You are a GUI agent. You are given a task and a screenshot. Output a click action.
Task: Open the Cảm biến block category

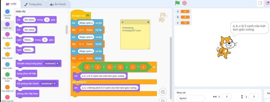(x=7, y=66)
